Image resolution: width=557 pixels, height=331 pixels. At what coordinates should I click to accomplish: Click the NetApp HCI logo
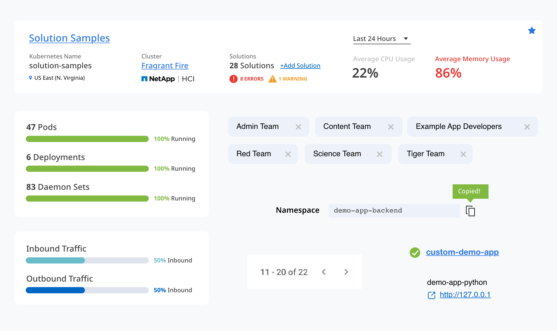point(167,79)
